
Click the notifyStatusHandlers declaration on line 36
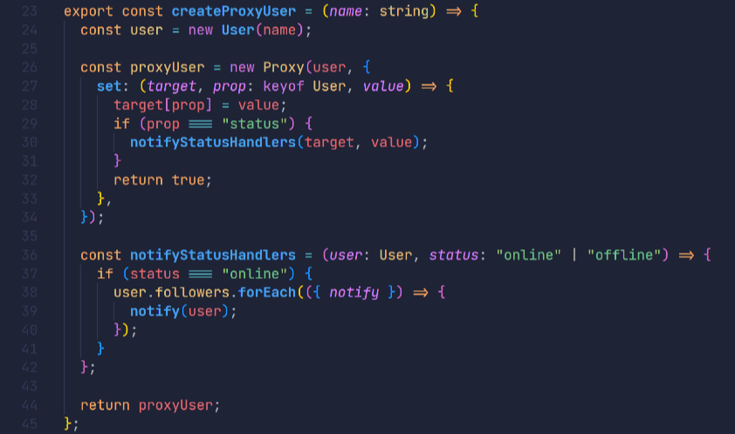click(x=213, y=254)
